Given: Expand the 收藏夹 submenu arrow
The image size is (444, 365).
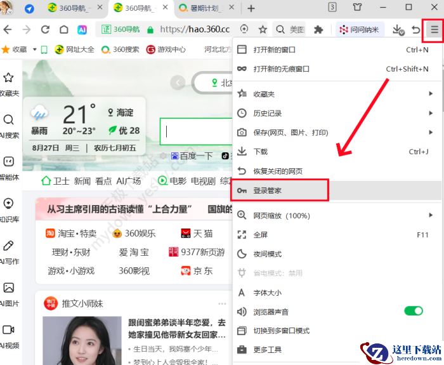Looking at the screenshot, I should coord(431,93).
